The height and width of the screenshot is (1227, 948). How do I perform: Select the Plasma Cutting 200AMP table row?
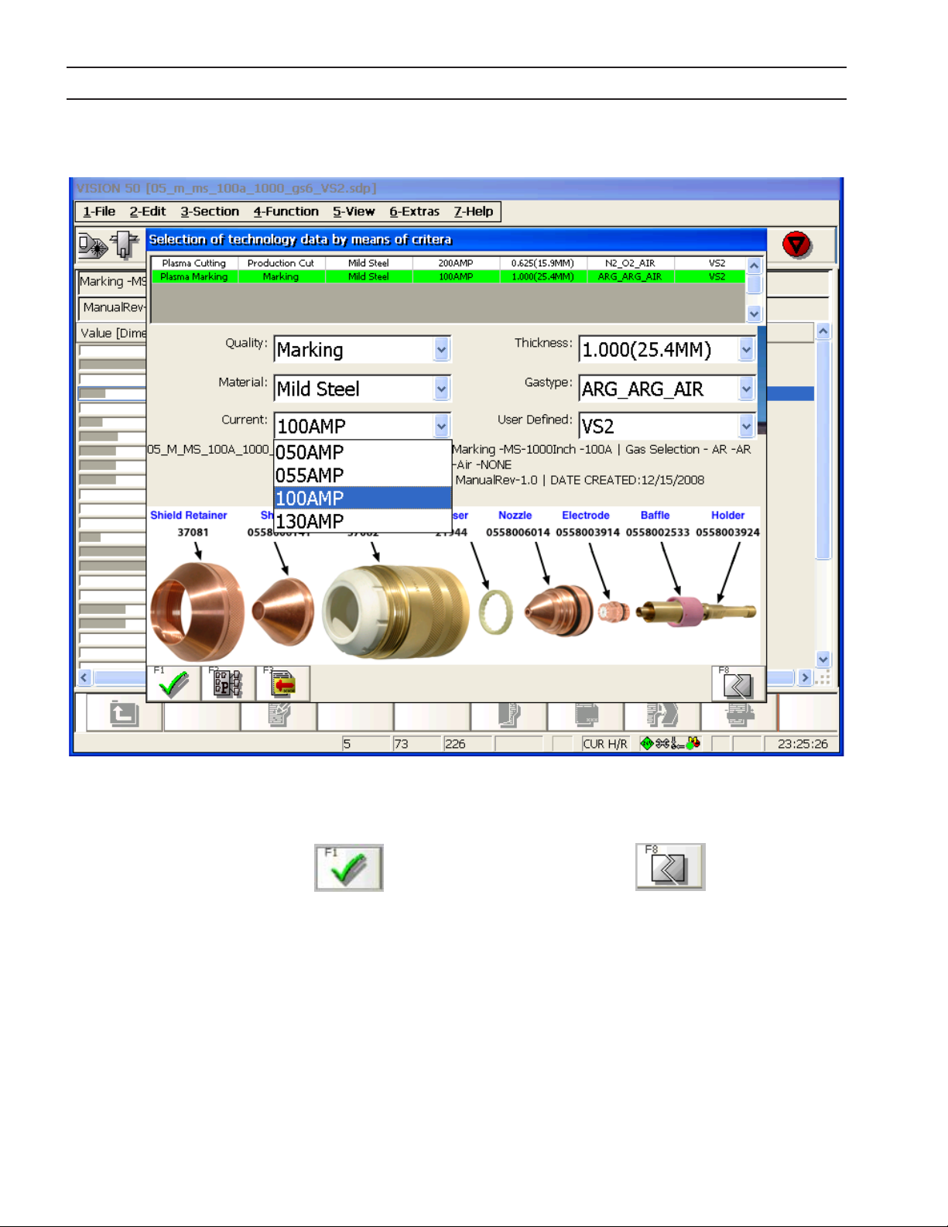(448, 263)
